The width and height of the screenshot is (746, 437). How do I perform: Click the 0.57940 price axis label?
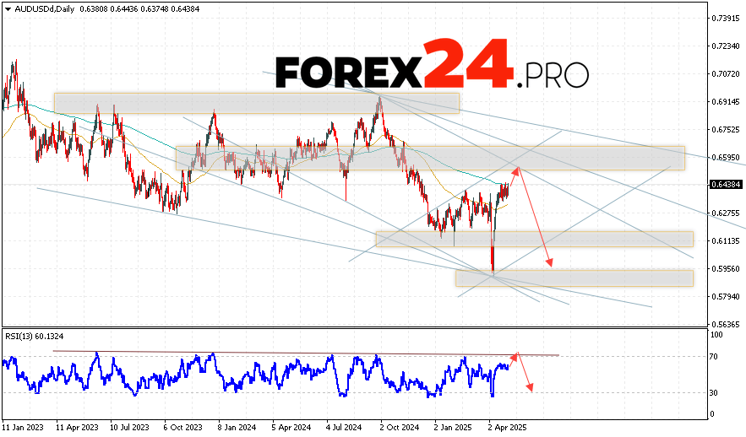[726, 296]
